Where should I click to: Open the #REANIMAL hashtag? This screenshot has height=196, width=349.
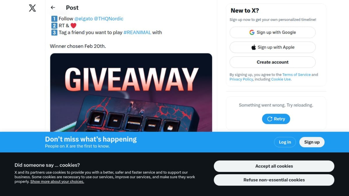[137, 33]
